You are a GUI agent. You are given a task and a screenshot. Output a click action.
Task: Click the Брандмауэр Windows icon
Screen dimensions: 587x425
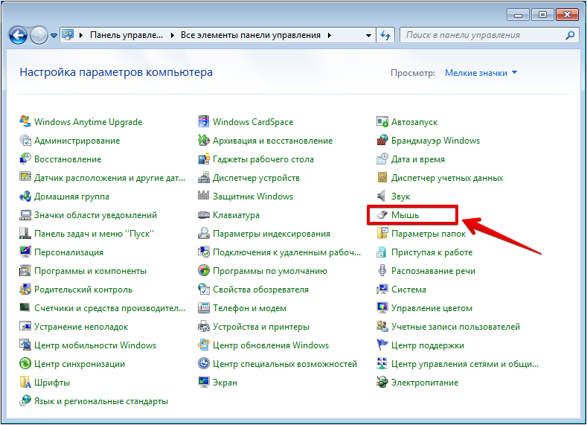click(x=382, y=140)
